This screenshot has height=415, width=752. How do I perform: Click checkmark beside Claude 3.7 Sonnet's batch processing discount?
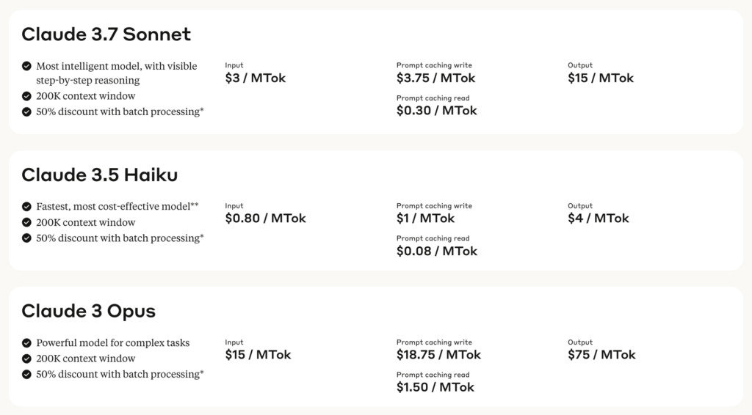pyautogui.click(x=27, y=112)
